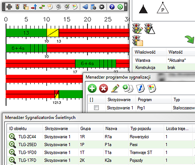
Task: Sort programs by Program column header
Action: click(153, 99)
